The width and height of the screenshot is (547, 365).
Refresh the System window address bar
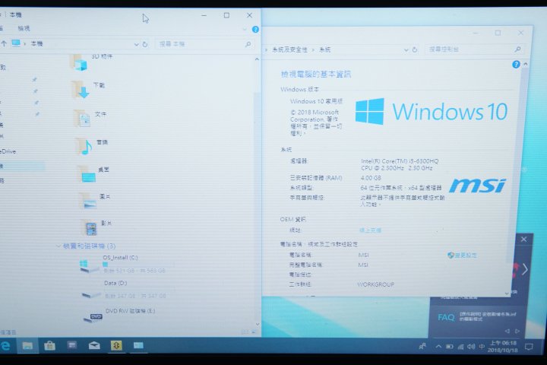click(415, 49)
